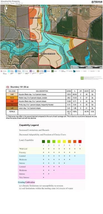Click the TRACT 2 label on the map

click(48, 54)
